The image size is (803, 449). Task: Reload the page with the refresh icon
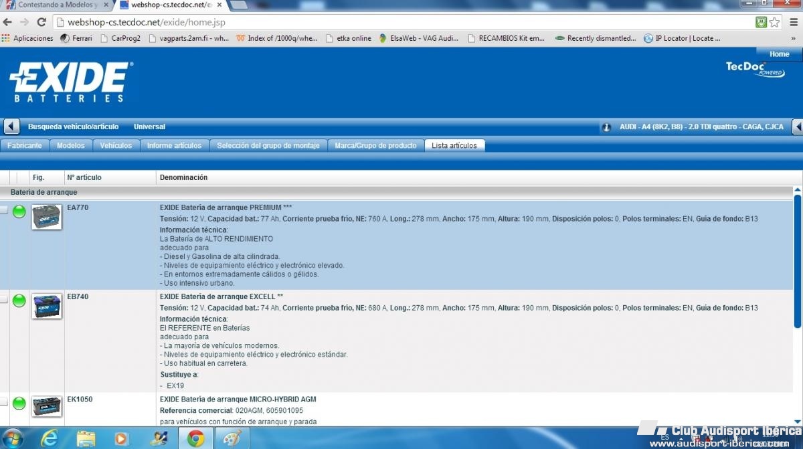41,22
